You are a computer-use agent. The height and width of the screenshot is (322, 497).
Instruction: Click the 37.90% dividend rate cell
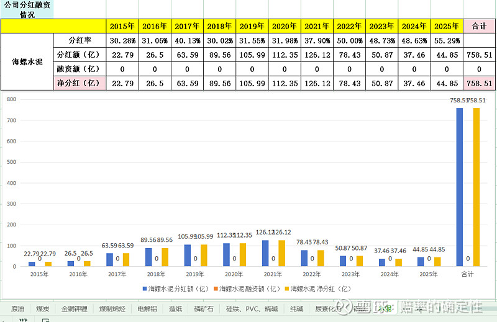tap(317, 40)
